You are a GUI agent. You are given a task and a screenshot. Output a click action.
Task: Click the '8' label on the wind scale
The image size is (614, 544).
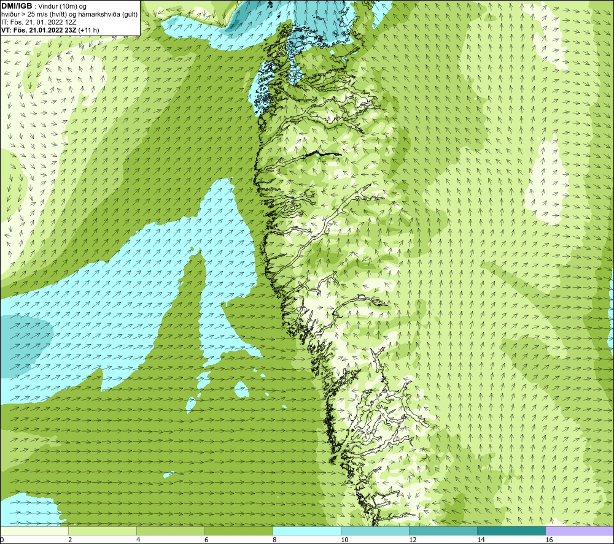click(x=274, y=540)
